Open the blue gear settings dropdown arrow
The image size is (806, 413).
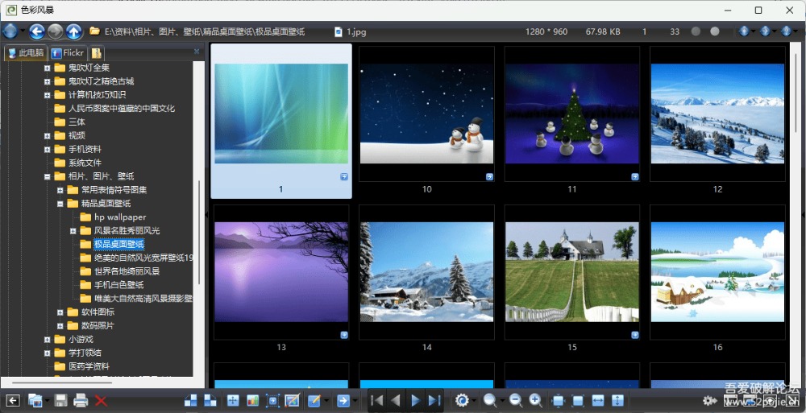pyautogui.click(x=475, y=400)
